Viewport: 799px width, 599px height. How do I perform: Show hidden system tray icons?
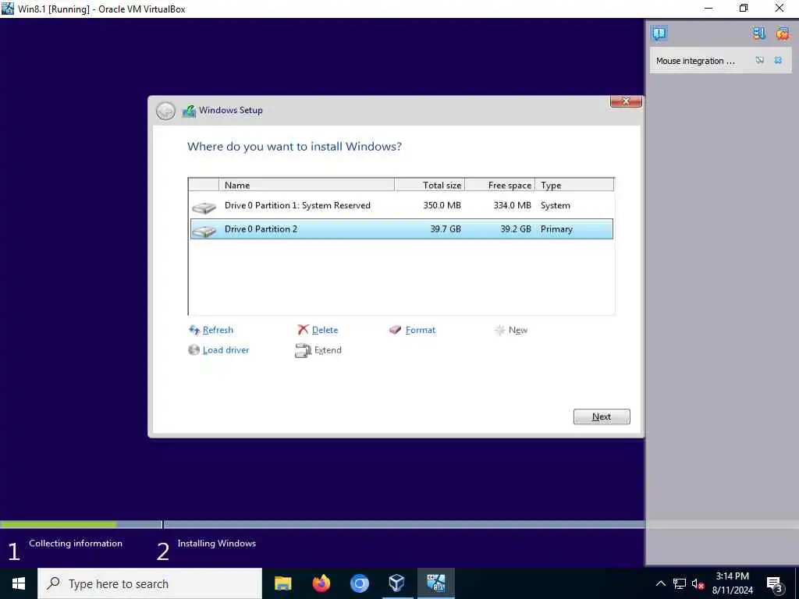click(x=660, y=583)
